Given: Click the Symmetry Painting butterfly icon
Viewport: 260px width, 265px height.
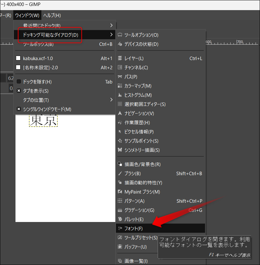Looking at the screenshot, I should 120,150.
